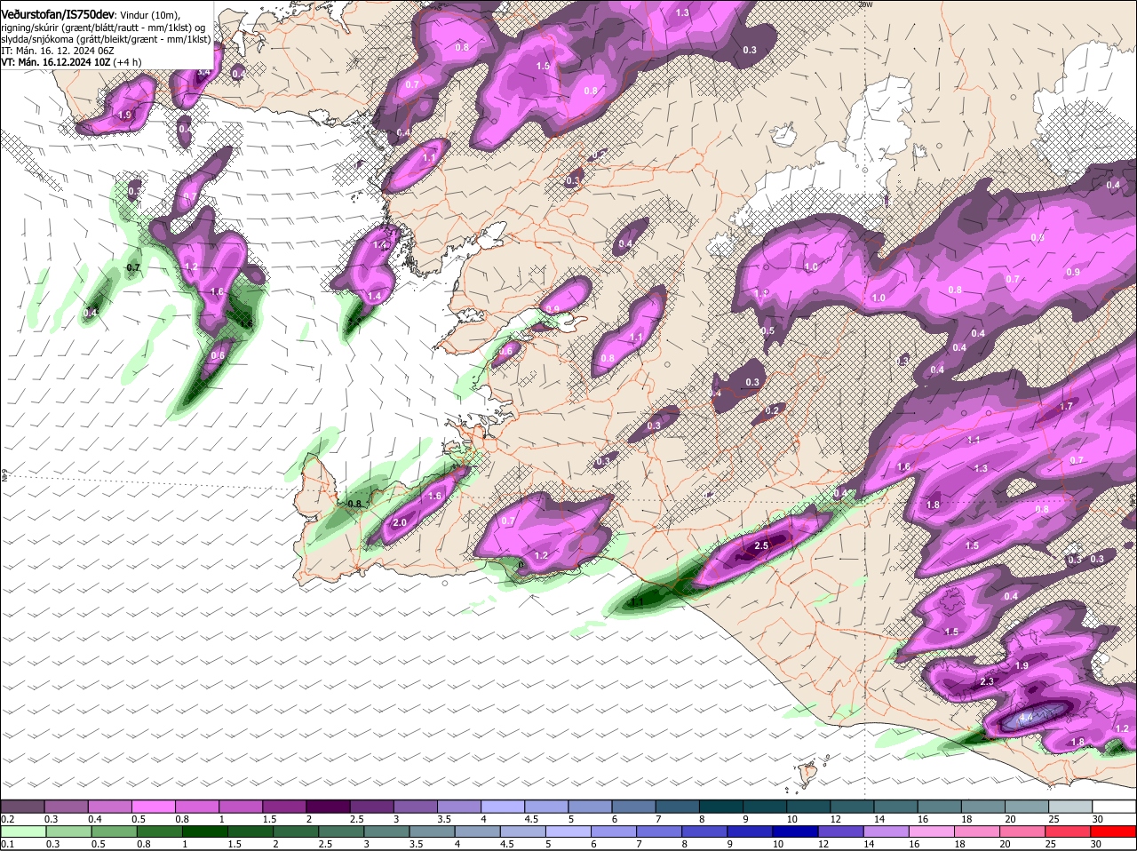Click the red swatch above 30 in the bottom legend row

1115,831
